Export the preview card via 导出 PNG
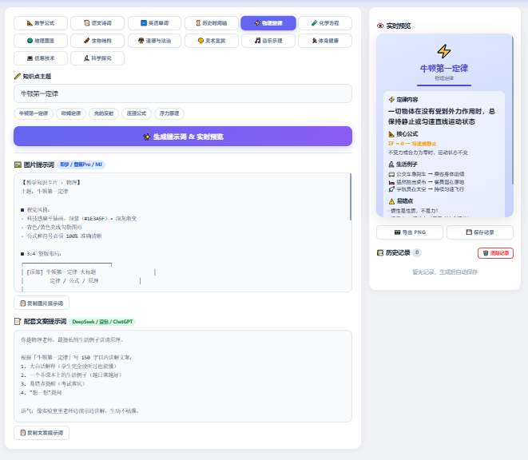The height and width of the screenshot is (460, 528). (410, 232)
